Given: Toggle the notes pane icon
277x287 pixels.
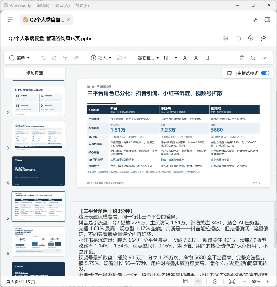Looking at the screenshot, I should coord(198,281).
